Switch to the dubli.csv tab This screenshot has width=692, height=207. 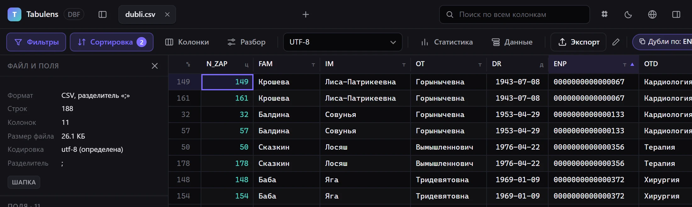pos(140,14)
